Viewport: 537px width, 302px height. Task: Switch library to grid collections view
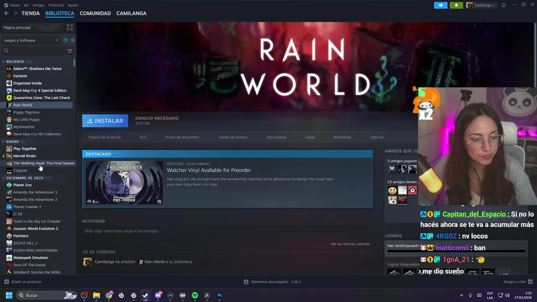coord(70,27)
